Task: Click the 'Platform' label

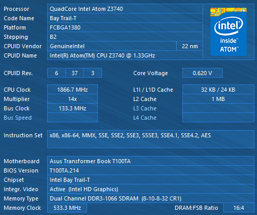Action: pyautogui.click(x=15, y=27)
